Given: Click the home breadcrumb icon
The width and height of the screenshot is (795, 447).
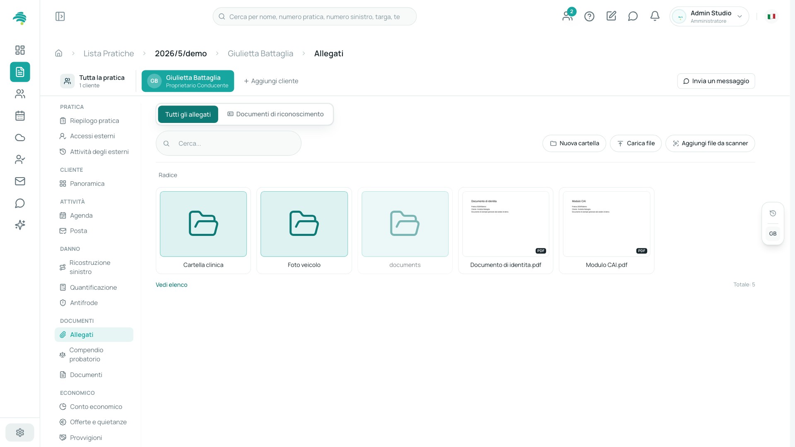Looking at the screenshot, I should pyautogui.click(x=59, y=53).
